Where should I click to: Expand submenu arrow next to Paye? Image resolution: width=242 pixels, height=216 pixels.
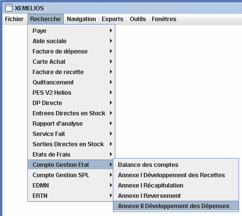coord(111,30)
